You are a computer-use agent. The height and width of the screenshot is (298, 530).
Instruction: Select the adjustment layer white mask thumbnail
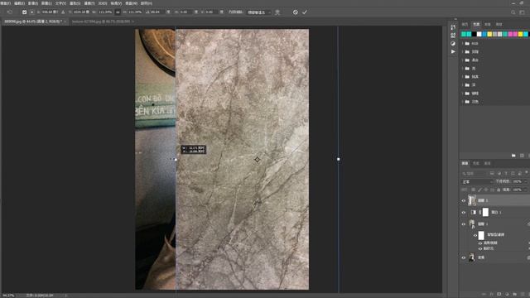point(485,212)
